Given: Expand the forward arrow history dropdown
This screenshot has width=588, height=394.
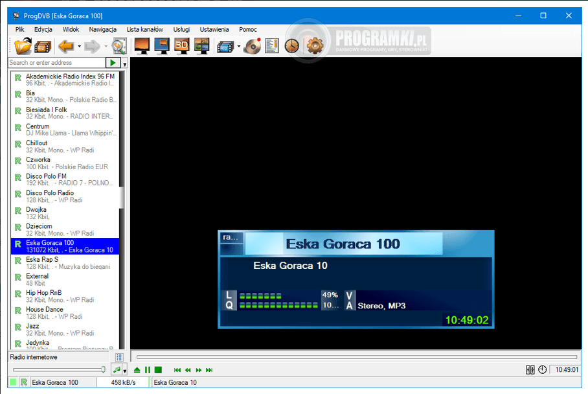Looking at the screenshot, I should coord(106,47).
